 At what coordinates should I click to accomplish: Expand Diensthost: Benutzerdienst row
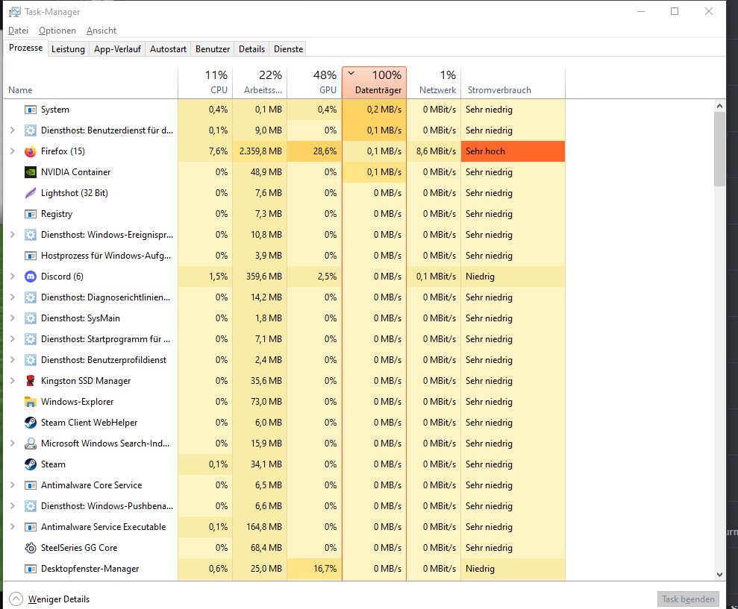coord(13,130)
